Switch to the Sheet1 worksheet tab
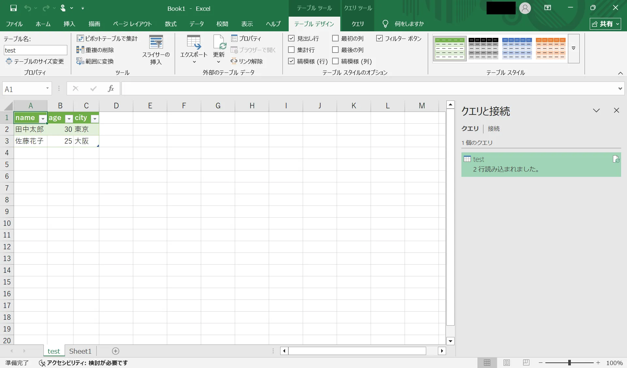 [x=80, y=351]
